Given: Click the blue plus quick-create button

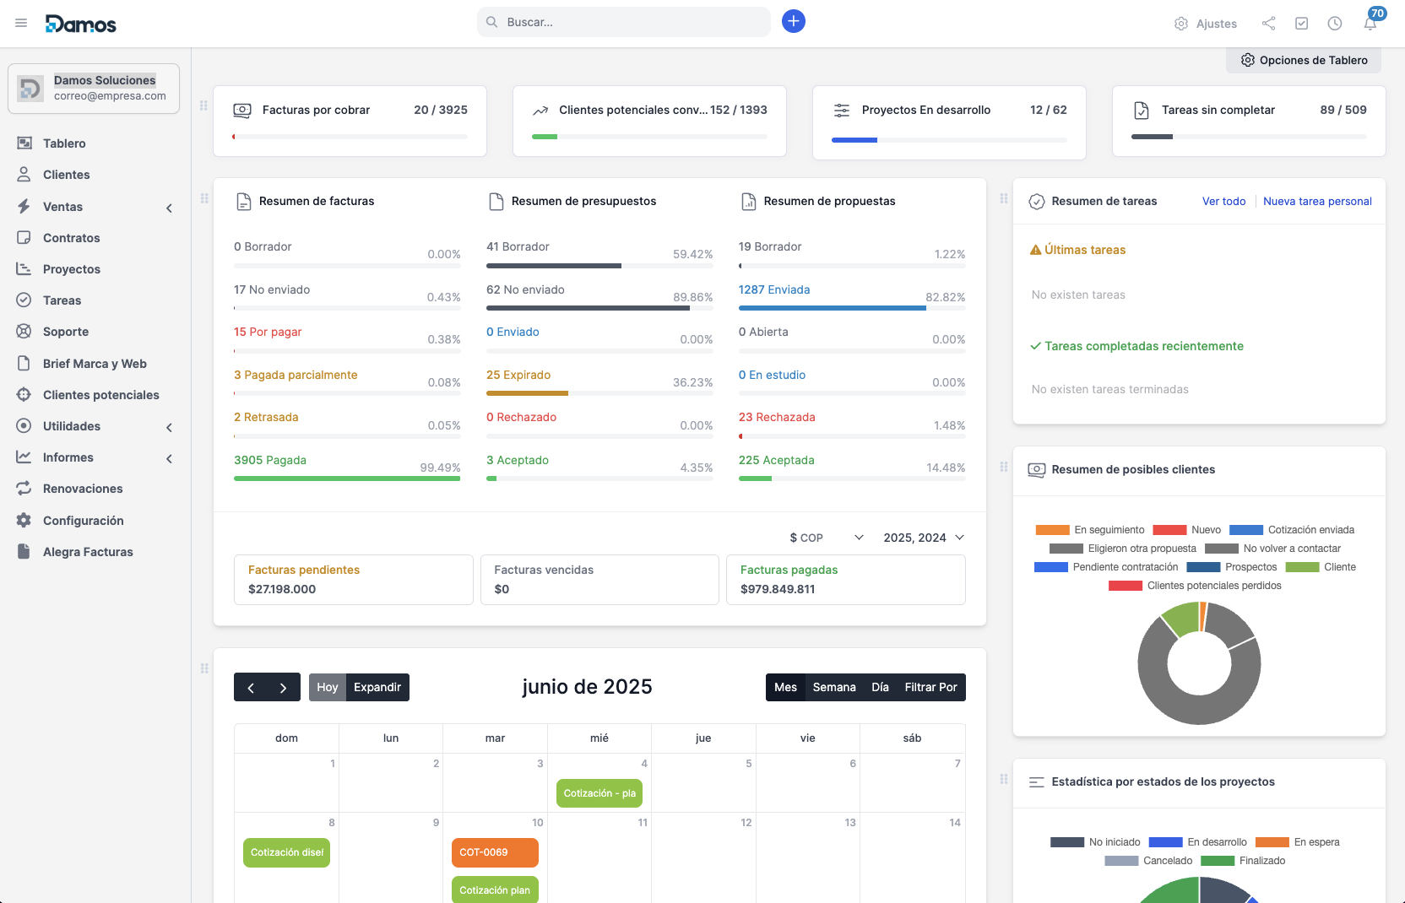Looking at the screenshot, I should [x=793, y=22].
